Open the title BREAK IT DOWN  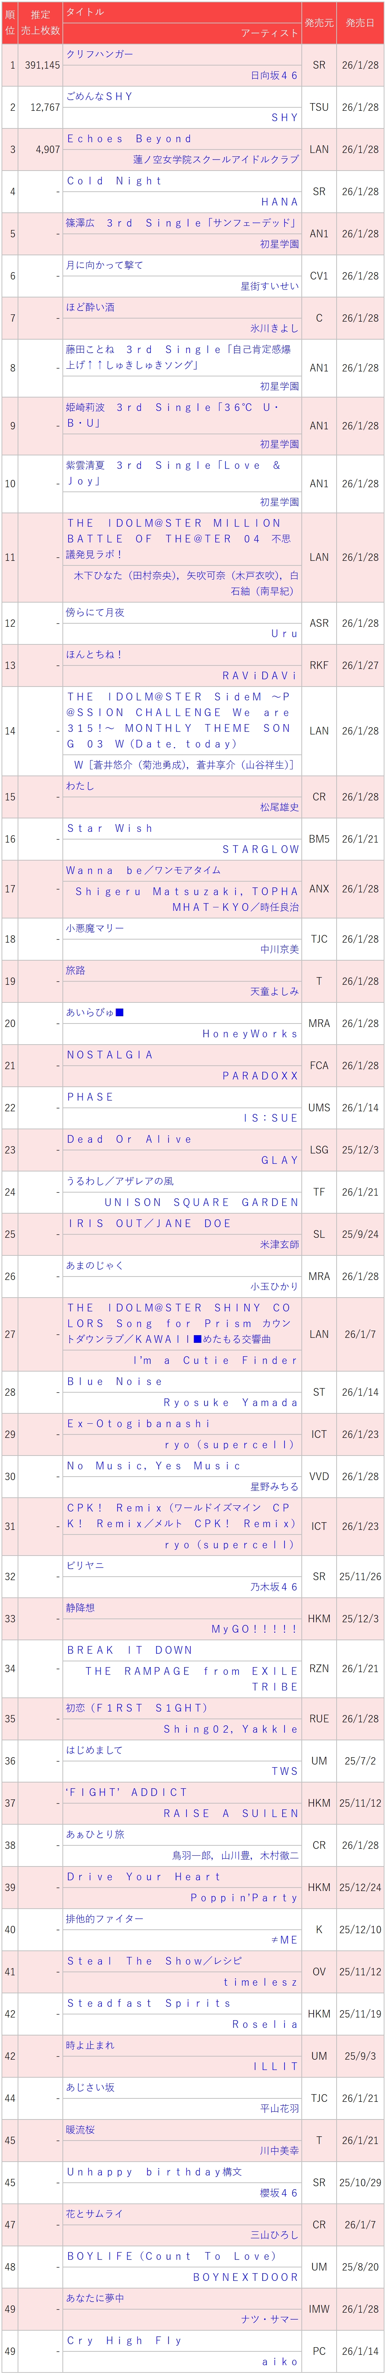coord(130,1649)
